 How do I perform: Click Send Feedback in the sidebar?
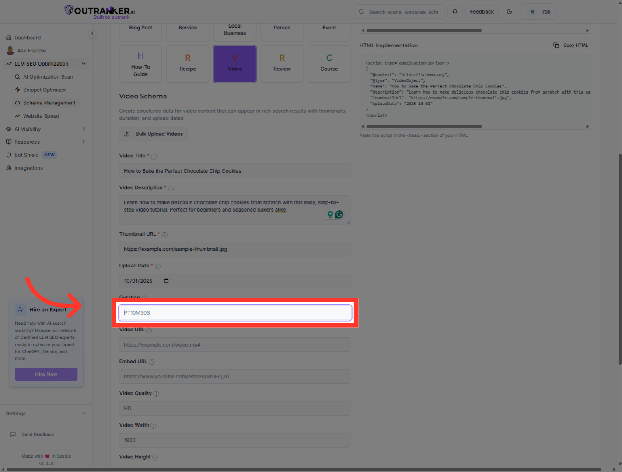click(x=33, y=434)
